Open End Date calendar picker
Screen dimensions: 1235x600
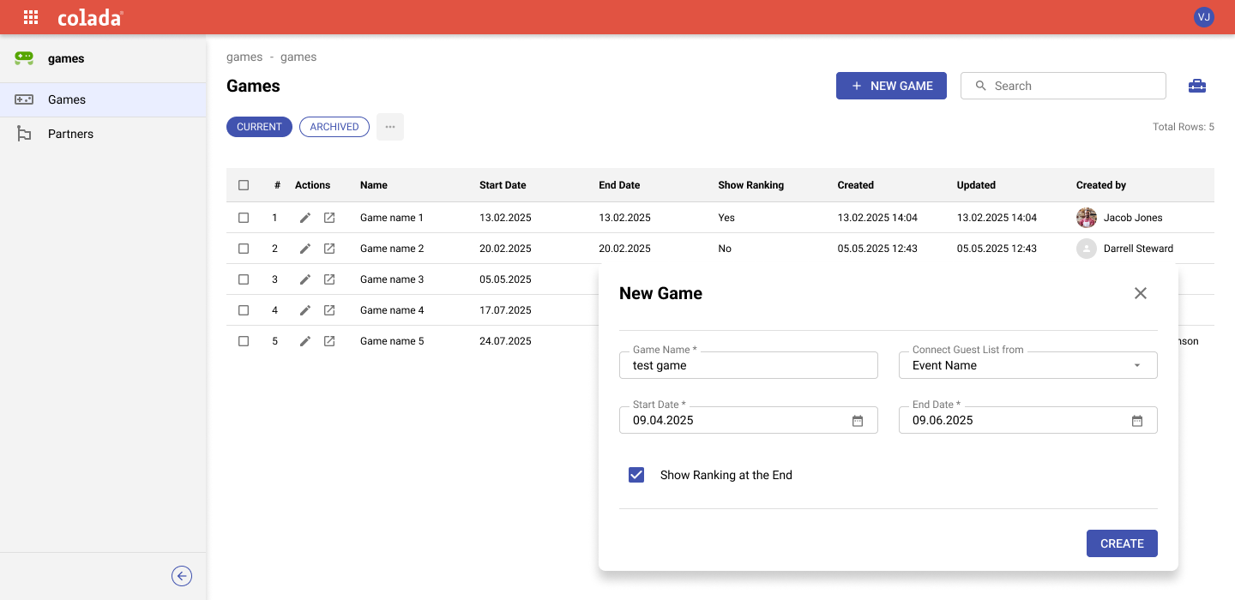click(1136, 421)
